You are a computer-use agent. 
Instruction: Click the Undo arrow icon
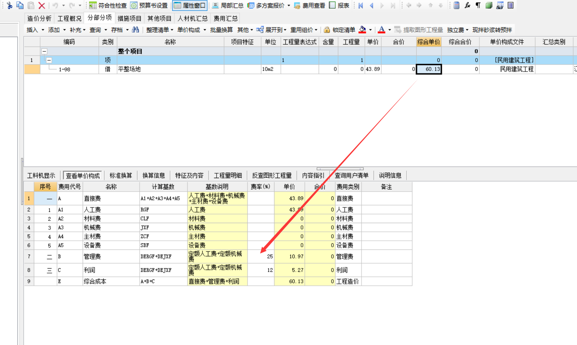(x=55, y=6)
